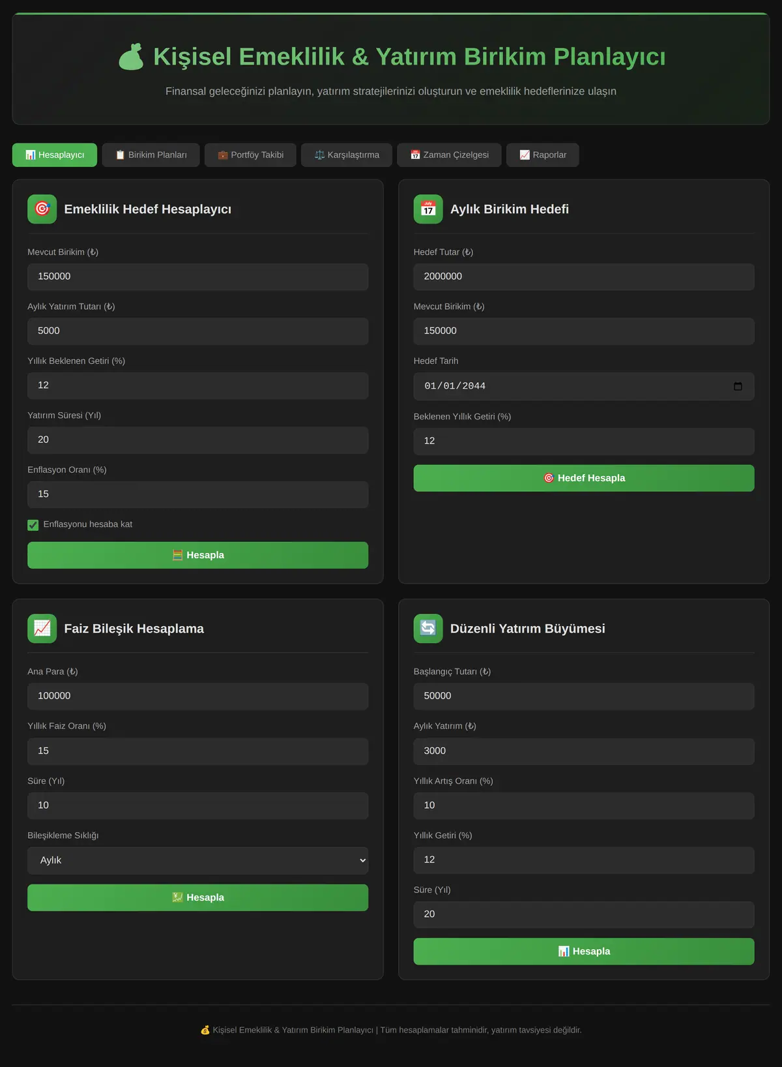Click the Yıllık Beklenen Getiri field
The height and width of the screenshot is (1067, 782).
point(198,385)
